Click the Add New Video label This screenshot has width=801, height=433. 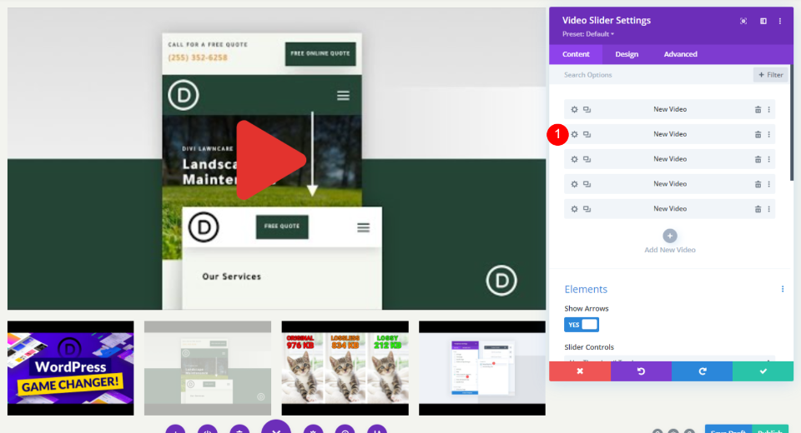pos(670,250)
